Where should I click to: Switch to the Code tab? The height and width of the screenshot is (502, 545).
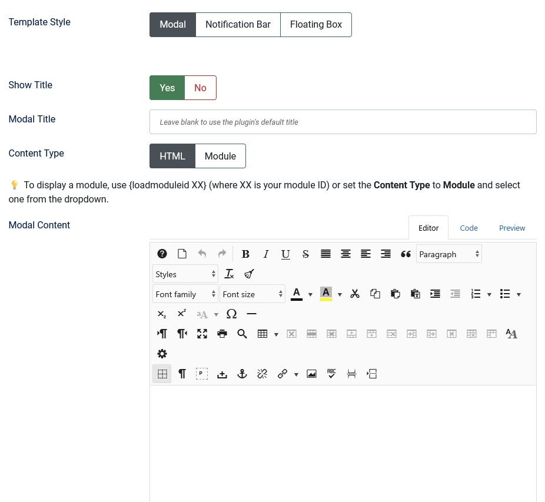(x=468, y=228)
